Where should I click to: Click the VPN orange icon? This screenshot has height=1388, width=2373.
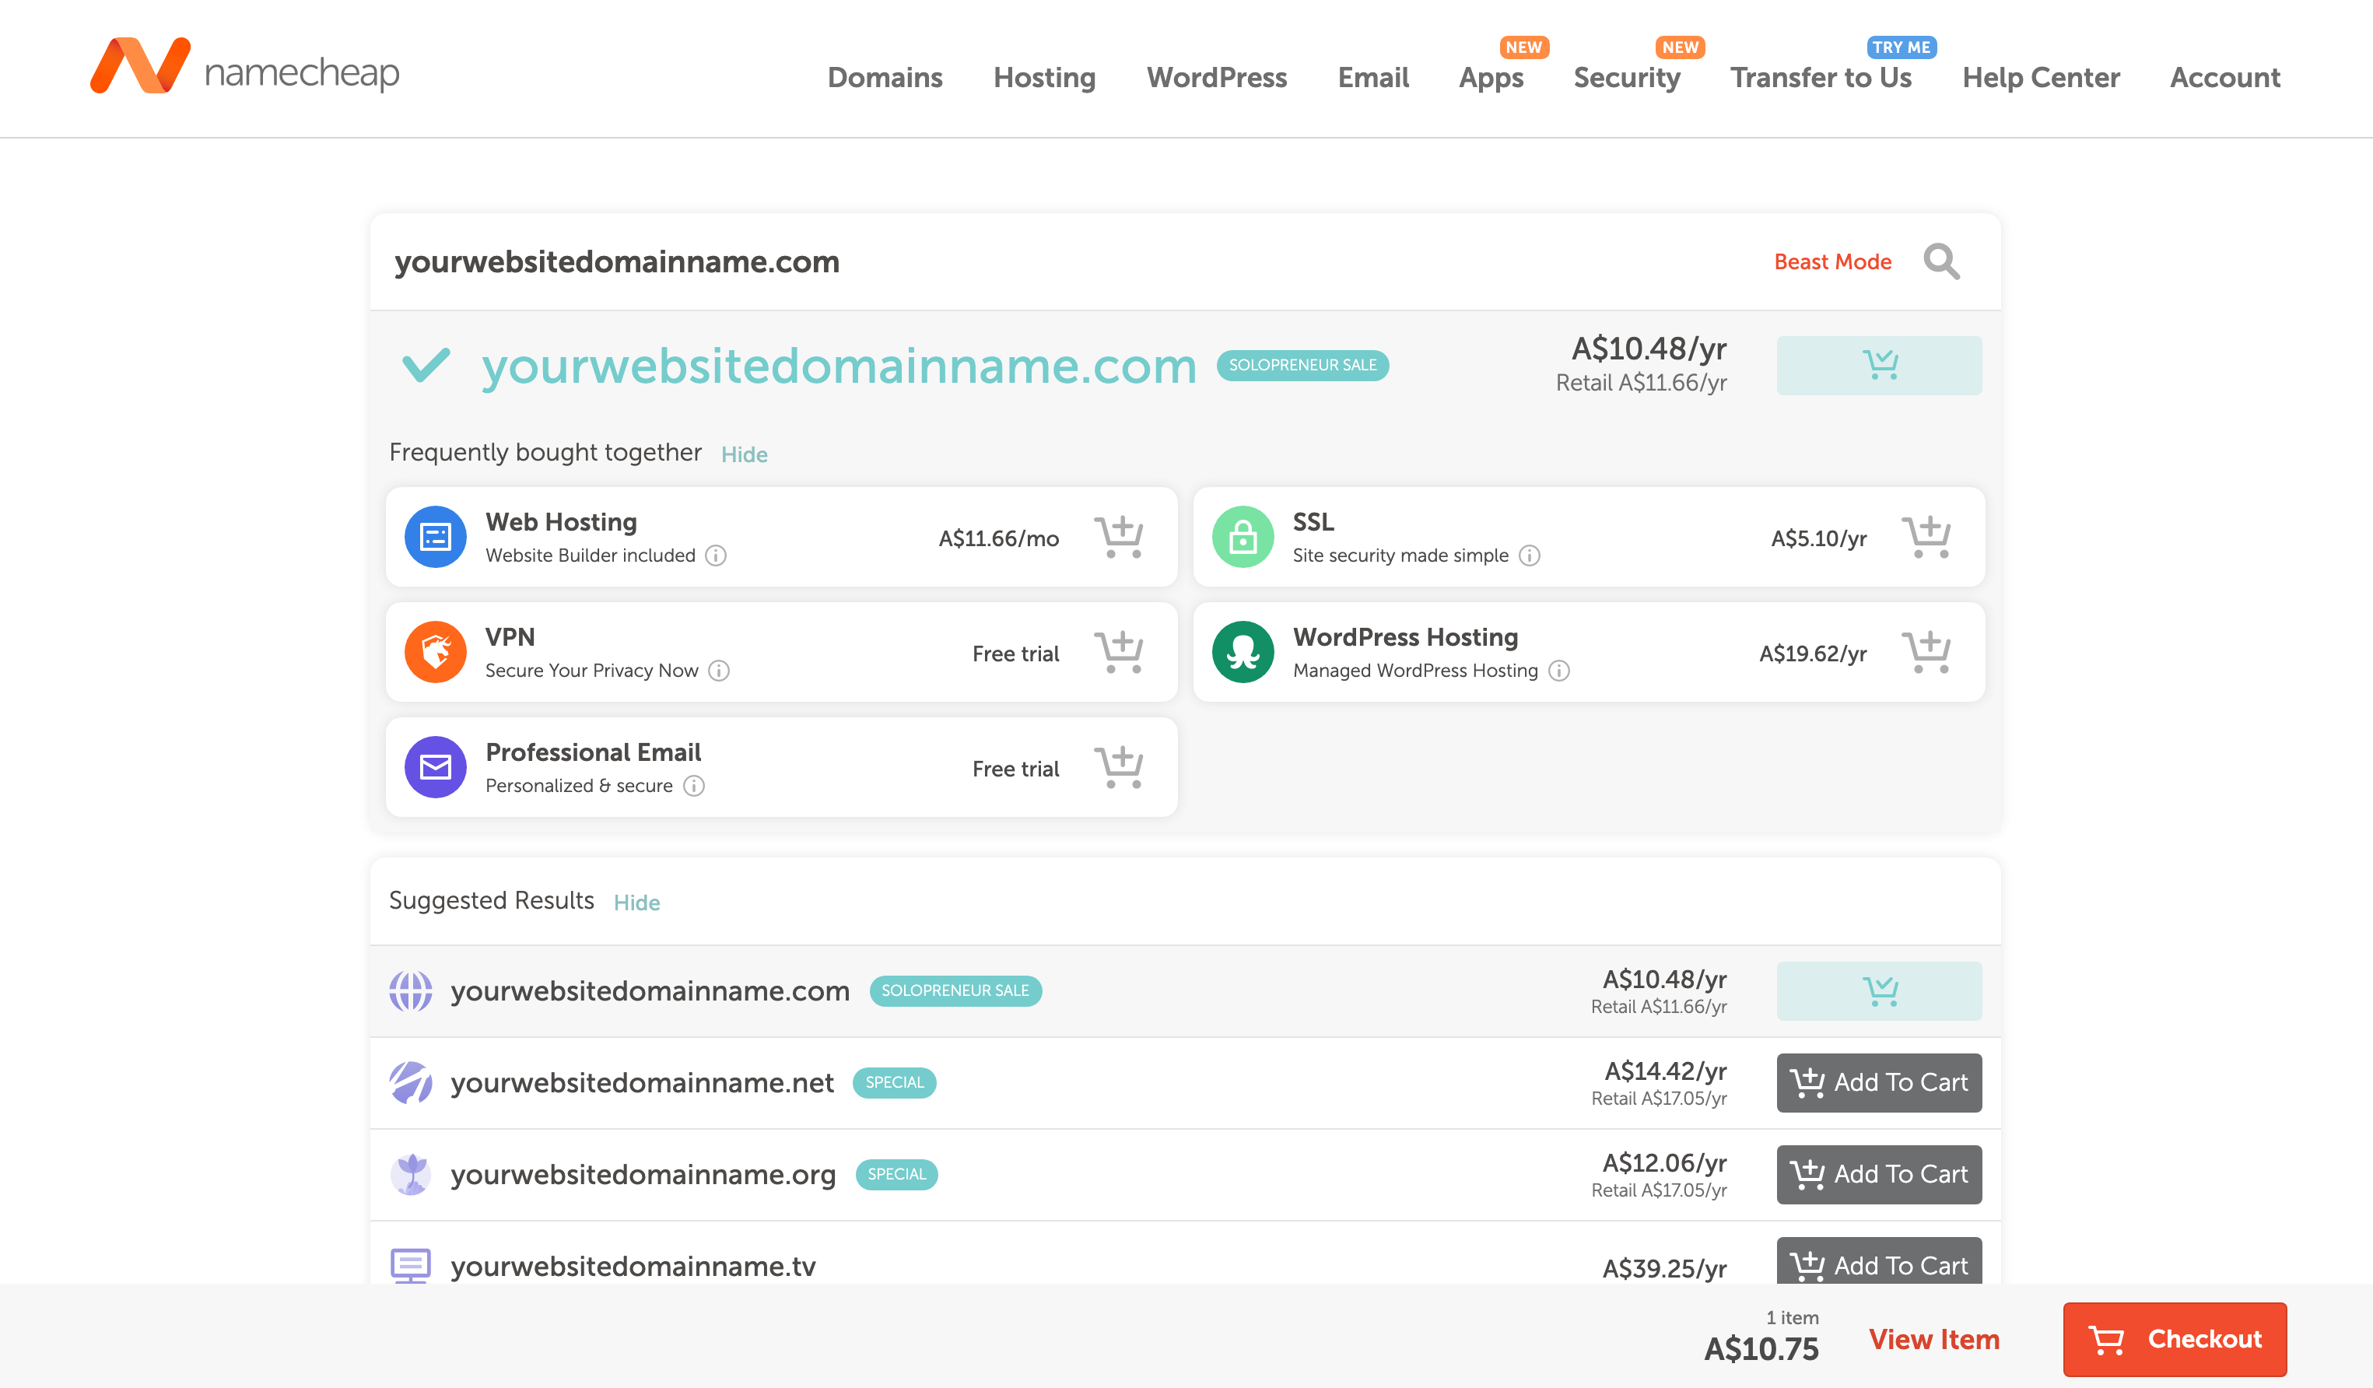point(435,652)
